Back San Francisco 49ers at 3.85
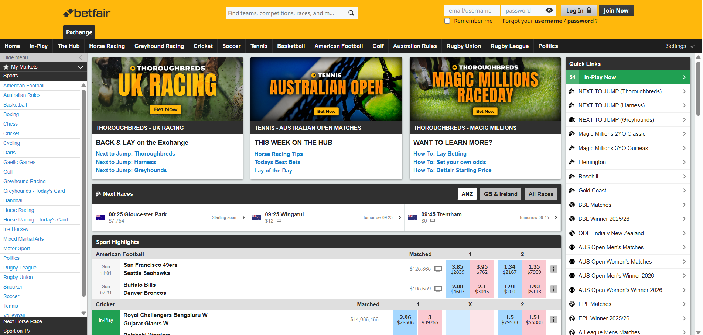Image resolution: width=703 pixels, height=335 pixels. pyautogui.click(x=457, y=269)
